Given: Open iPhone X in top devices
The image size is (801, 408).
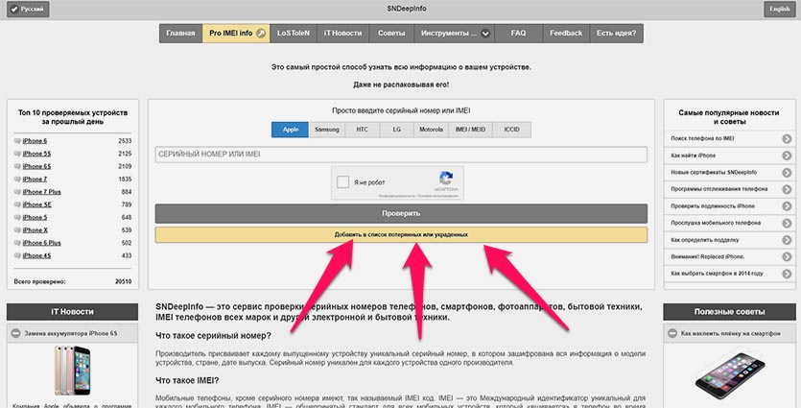Looking at the screenshot, I should (35, 230).
